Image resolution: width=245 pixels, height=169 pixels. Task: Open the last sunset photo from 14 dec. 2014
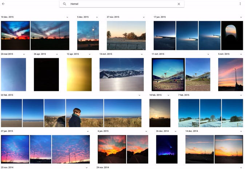229,149
